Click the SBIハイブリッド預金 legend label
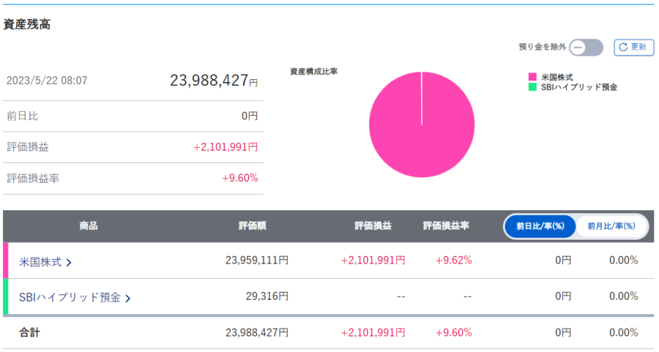Viewport: 659px width, 352px height. (578, 87)
